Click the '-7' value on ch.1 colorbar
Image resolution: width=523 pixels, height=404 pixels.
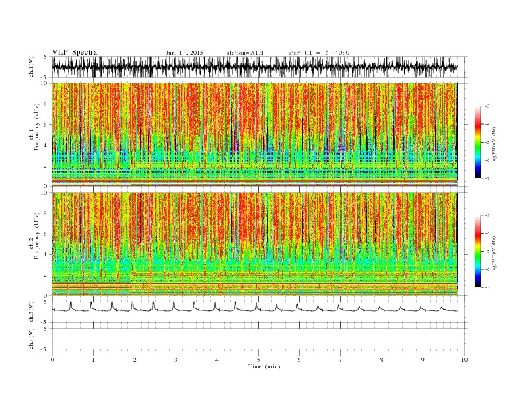(x=487, y=178)
